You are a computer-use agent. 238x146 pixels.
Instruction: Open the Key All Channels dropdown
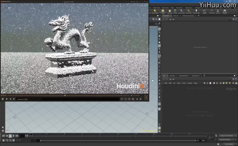(x=228, y=140)
